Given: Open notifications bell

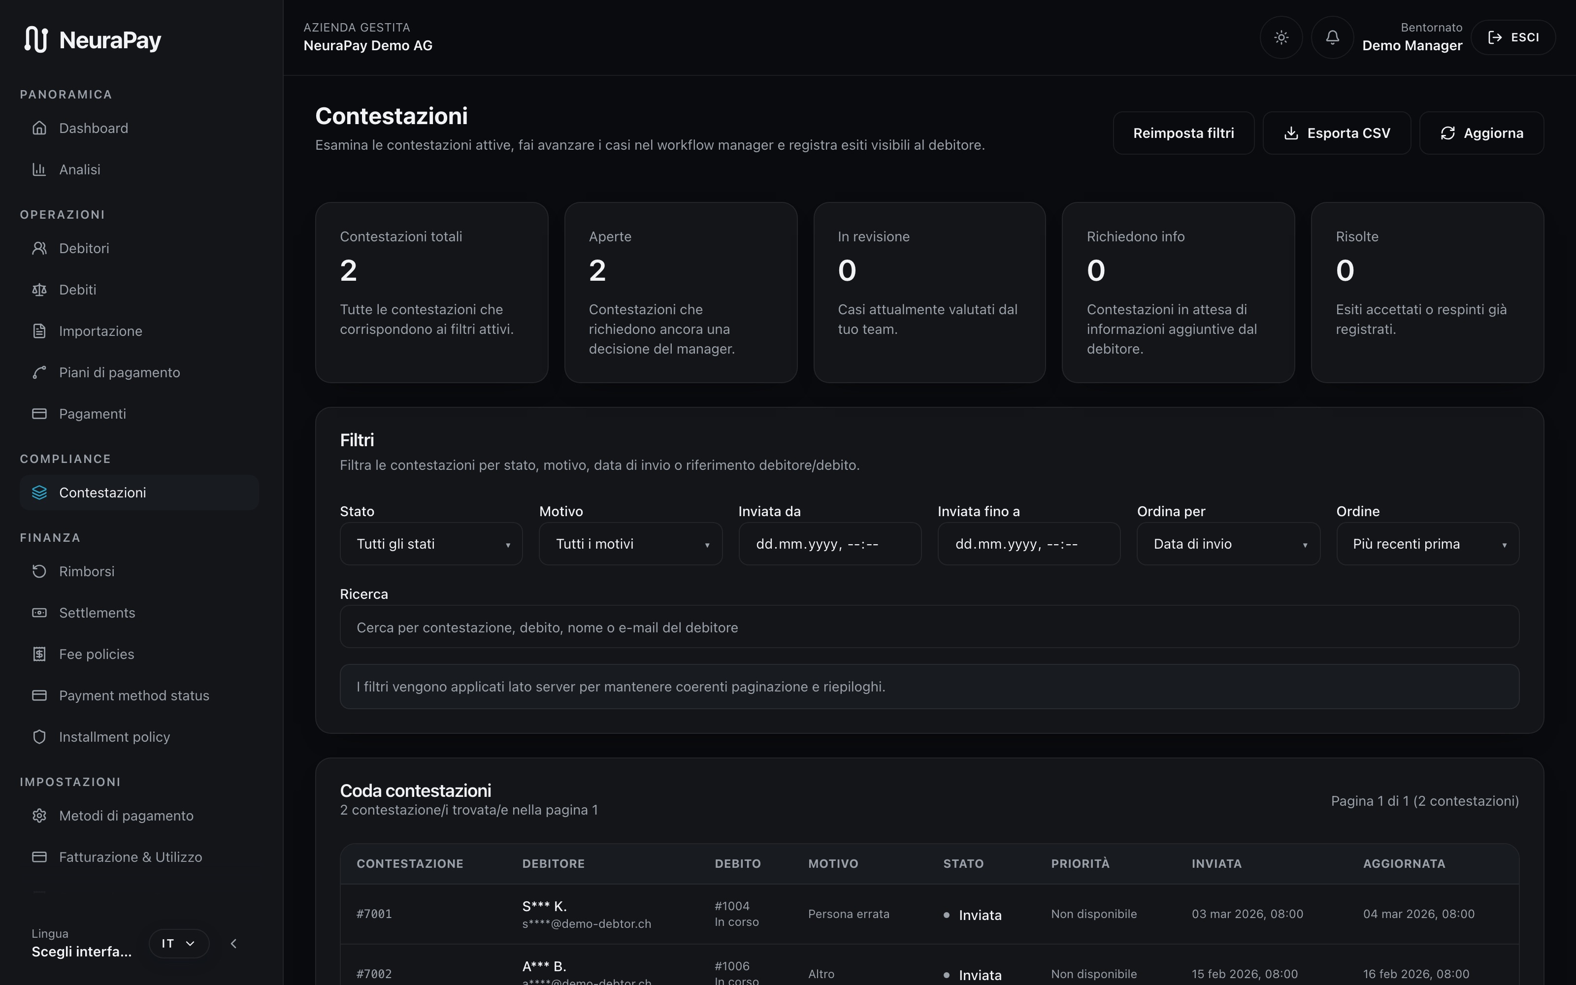Looking at the screenshot, I should coord(1332,38).
